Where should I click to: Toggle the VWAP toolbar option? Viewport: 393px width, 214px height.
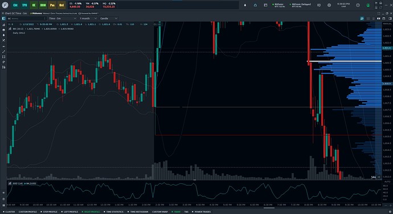point(176,212)
